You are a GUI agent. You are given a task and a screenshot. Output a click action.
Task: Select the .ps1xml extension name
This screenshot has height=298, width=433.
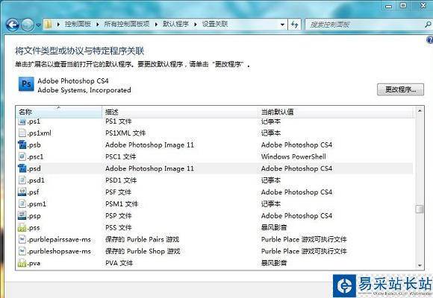40,133
